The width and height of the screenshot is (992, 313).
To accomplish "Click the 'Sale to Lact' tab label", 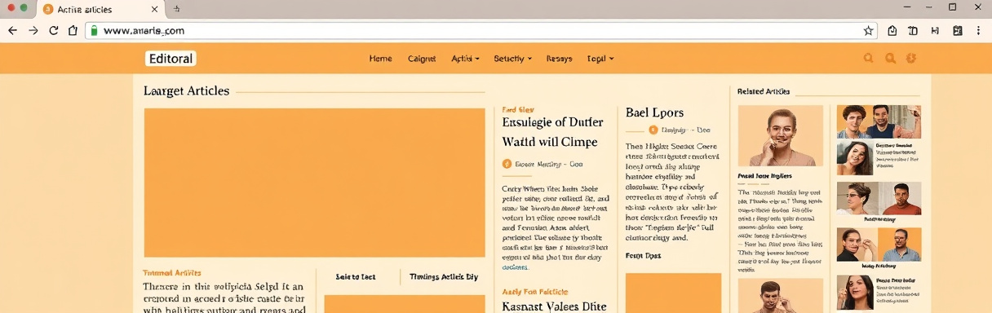I will (x=356, y=277).
